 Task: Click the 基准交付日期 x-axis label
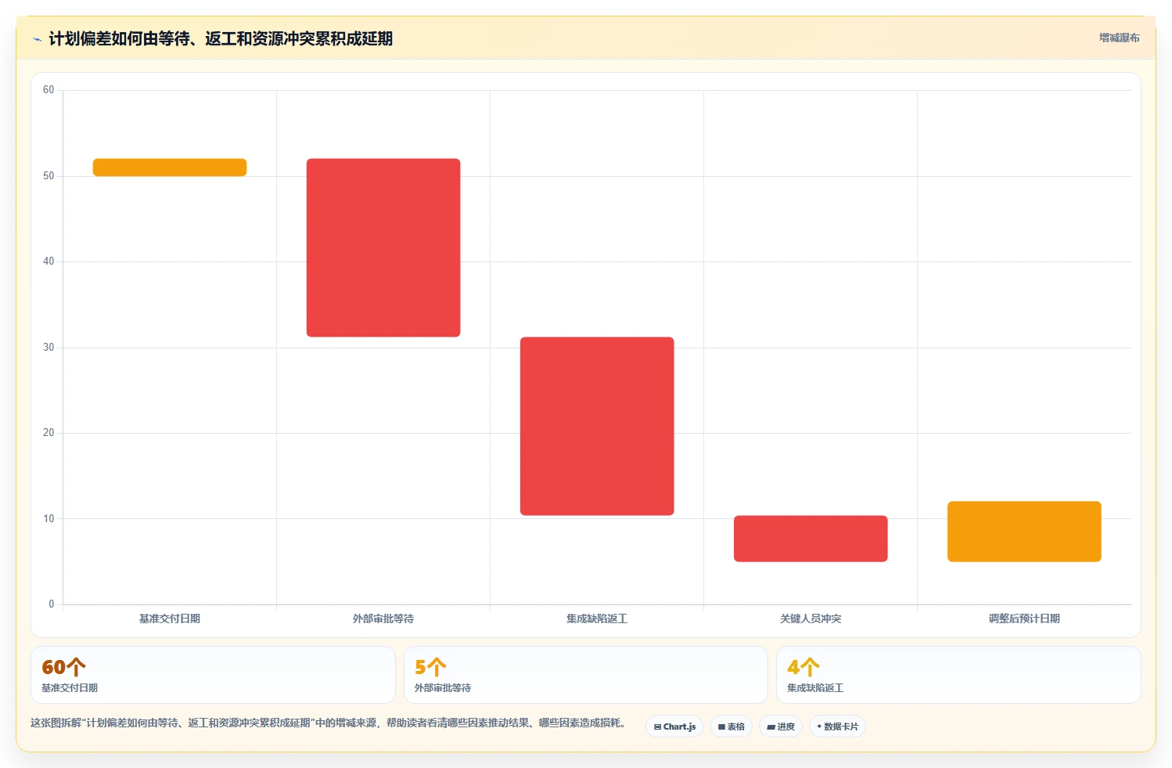(170, 618)
